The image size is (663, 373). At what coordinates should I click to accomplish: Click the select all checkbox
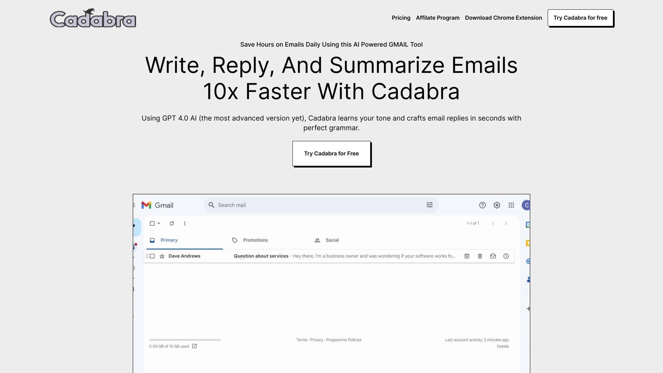[x=152, y=223]
